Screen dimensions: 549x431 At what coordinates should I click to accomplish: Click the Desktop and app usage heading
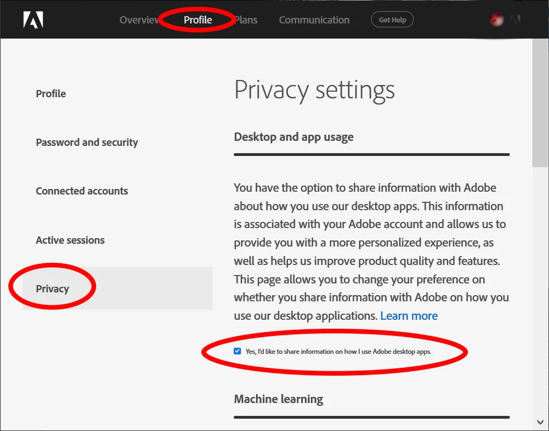(x=294, y=137)
